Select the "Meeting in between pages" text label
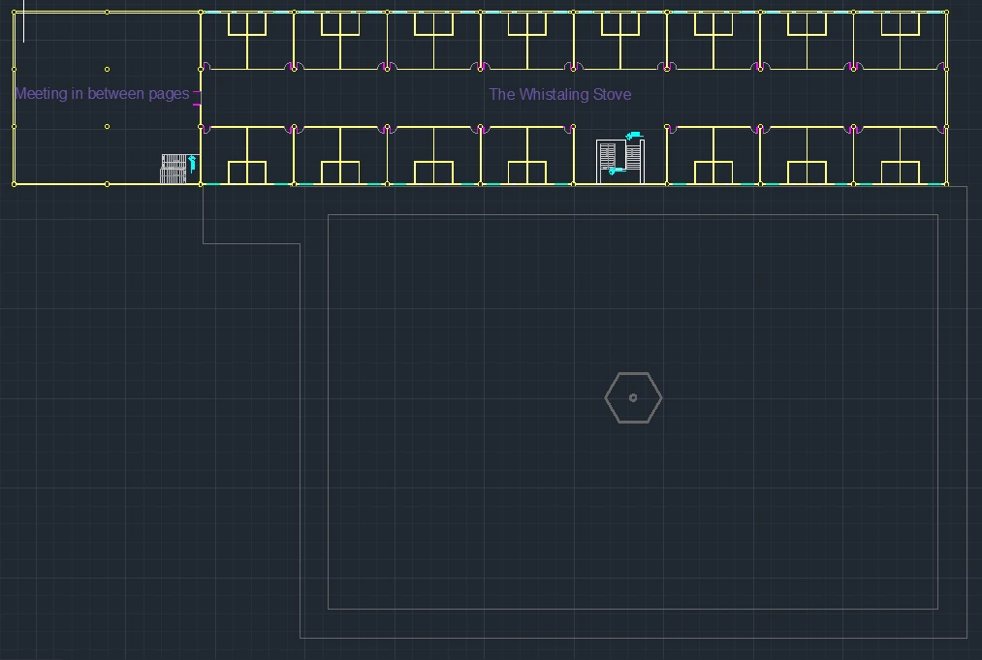Viewport: 982px width, 660px height. click(x=102, y=94)
